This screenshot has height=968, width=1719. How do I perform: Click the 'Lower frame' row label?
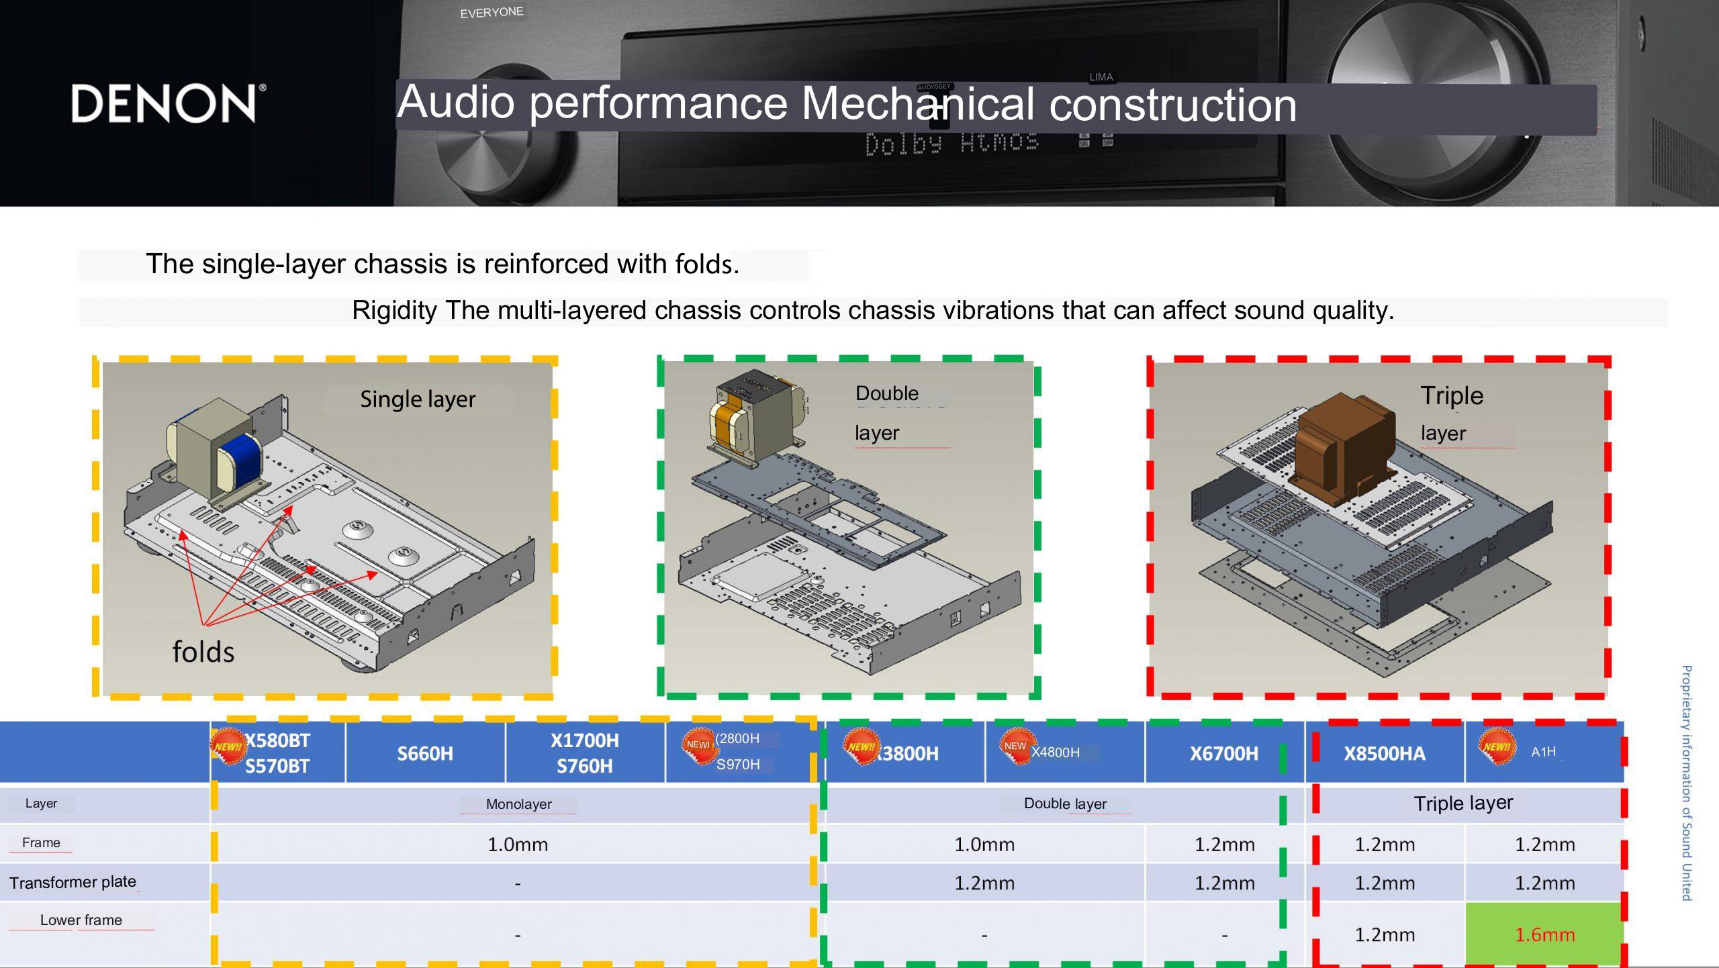(x=81, y=920)
